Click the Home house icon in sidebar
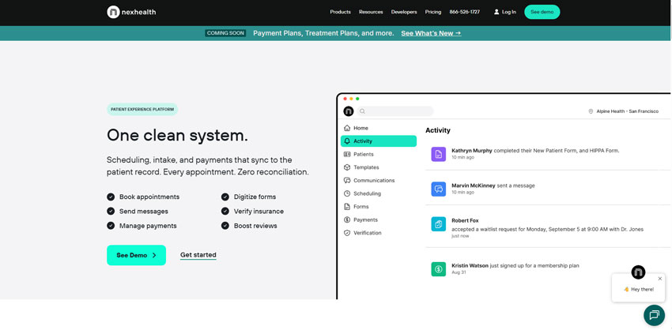 (x=347, y=128)
